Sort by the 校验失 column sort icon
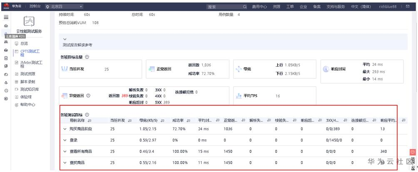Viewport: 418px width, 172px height. 294,121
